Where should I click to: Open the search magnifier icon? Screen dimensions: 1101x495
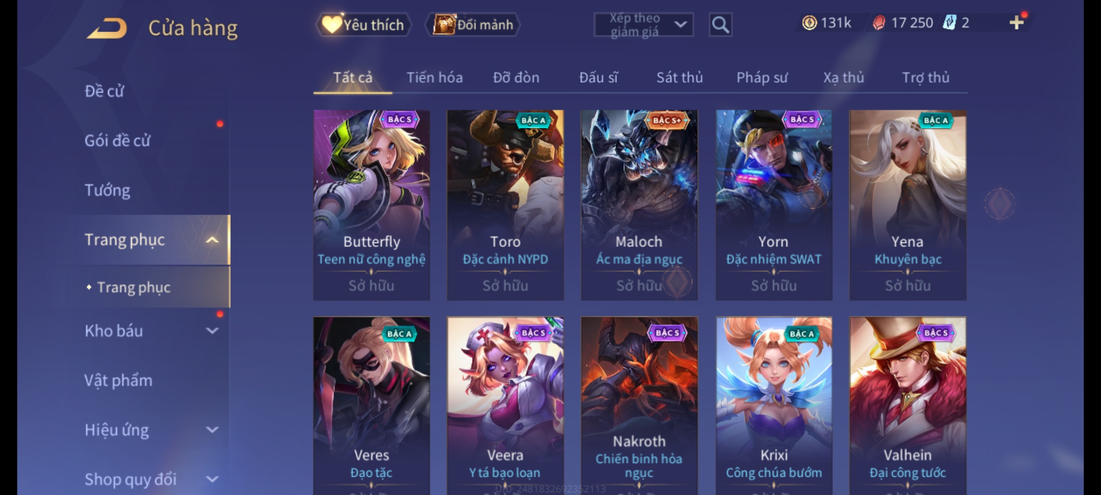point(720,25)
